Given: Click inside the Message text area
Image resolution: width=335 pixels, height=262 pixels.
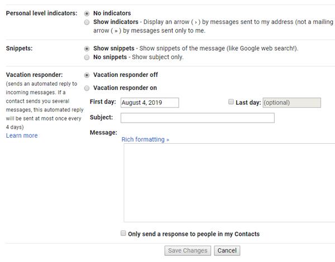Looking at the screenshot, I should tap(229, 183).
